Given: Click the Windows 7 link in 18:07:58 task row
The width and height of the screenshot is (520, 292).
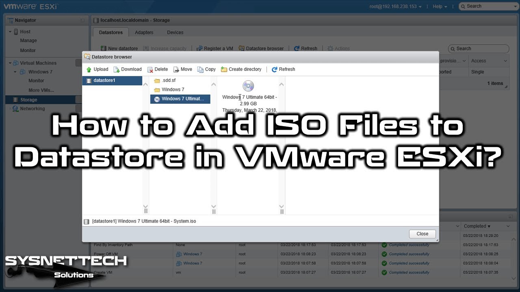Looking at the screenshot, I should [x=193, y=263].
